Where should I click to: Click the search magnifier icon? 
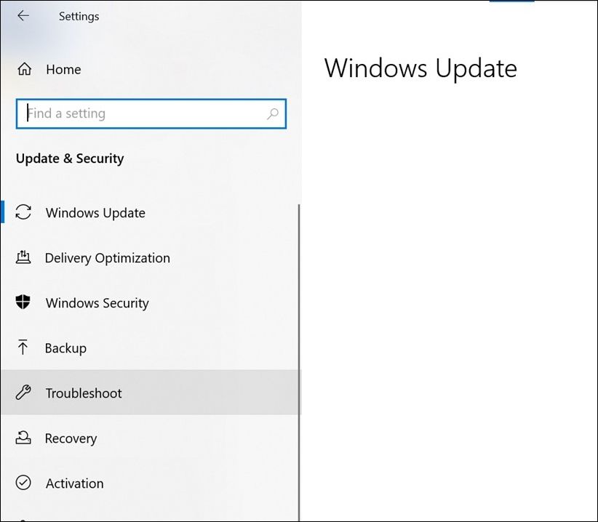click(273, 114)
